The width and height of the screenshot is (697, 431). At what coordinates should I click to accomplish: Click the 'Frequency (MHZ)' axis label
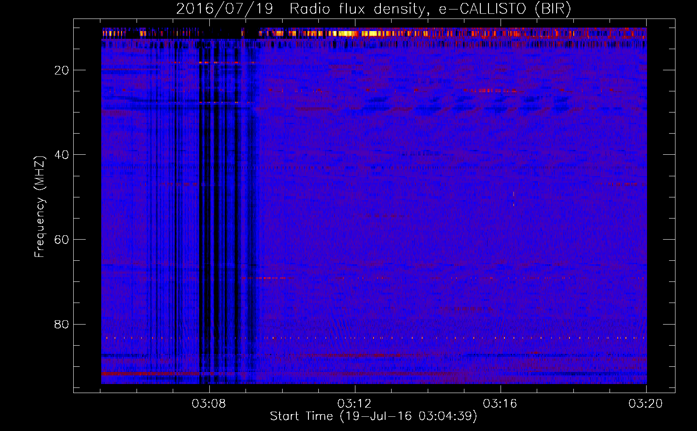[39, 207]
